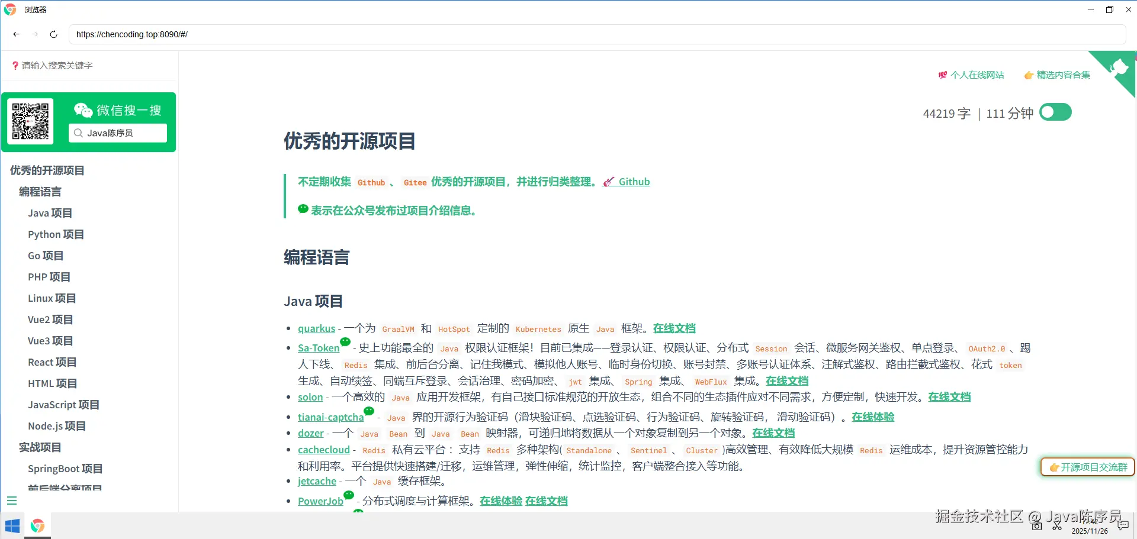The height and width of the screenshot is (539, 1137).
Task: Click the address bar URL field
Action: tap(597, 34)
